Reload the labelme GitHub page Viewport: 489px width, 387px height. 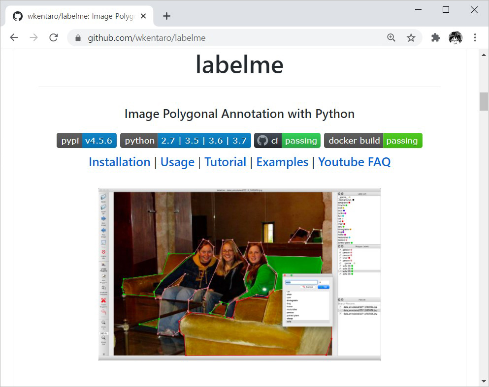pyautogui.click(x=54, y=38)
